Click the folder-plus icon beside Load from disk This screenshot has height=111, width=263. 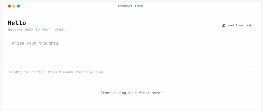point(223,25)
